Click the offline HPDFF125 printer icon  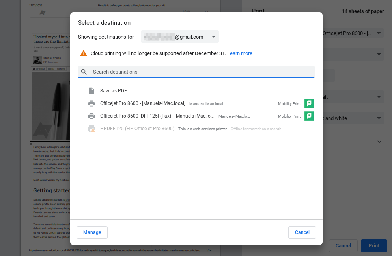pos(91,129)
